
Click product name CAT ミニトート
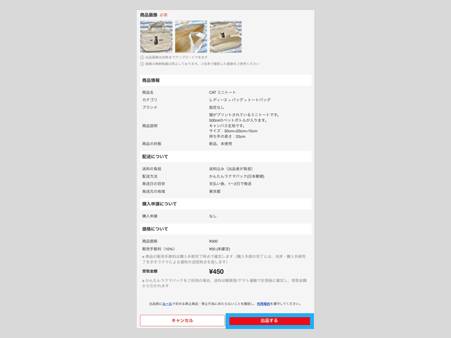click(222, 92)
